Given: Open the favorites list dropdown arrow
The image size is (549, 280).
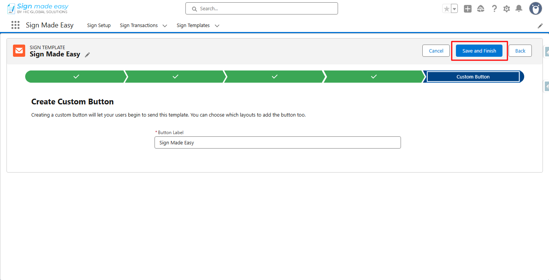Looking at the screenshot, I should (453, 8).
